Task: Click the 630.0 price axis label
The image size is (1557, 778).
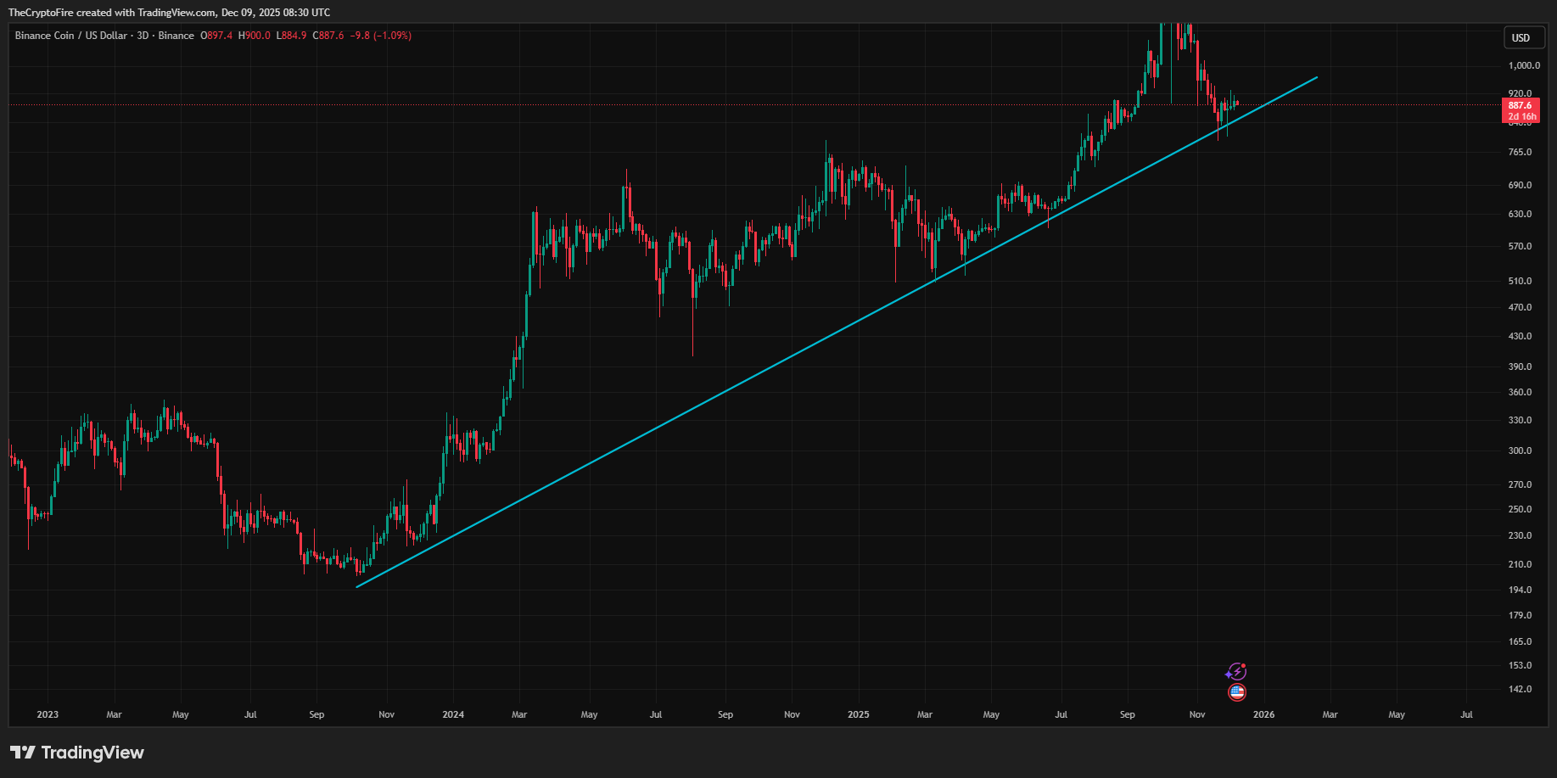Action: 1521,214
